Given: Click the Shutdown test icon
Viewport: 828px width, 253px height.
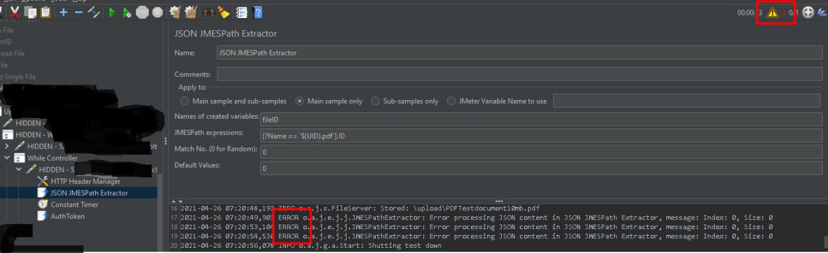Looking at the screenshot, I should [157, 12].
